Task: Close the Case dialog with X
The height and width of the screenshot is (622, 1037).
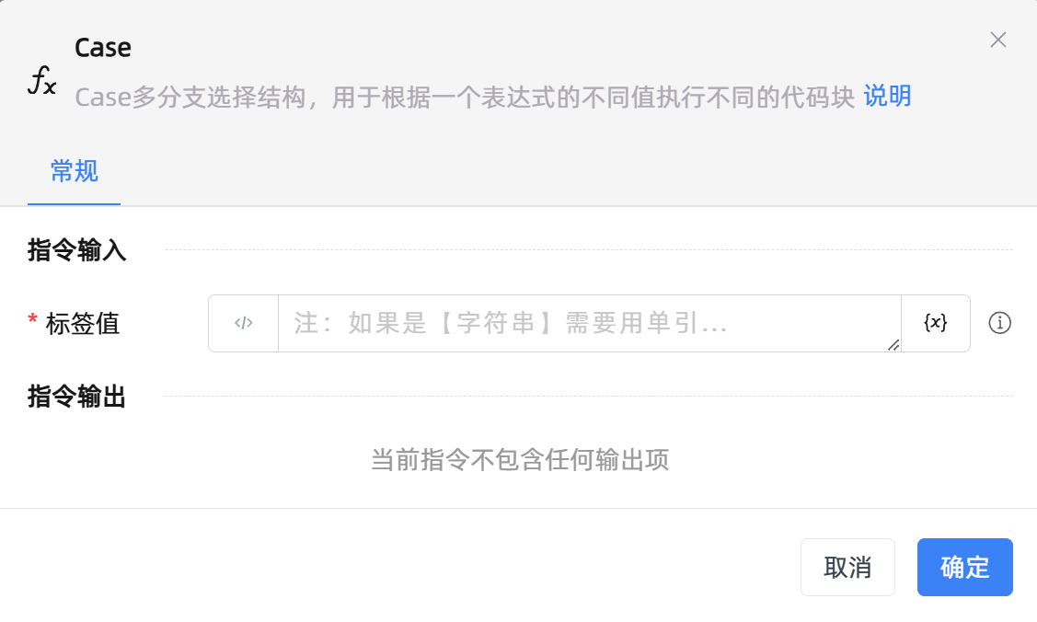Action: (997, 40)
